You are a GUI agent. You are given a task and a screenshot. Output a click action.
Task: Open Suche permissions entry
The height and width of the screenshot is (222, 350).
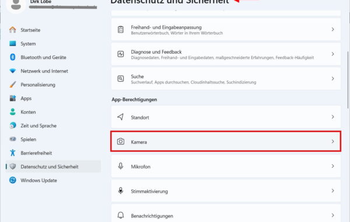[226, 78]
